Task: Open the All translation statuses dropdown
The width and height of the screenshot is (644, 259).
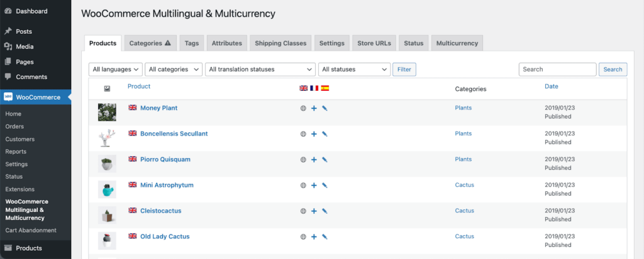Action: point(260,69)
